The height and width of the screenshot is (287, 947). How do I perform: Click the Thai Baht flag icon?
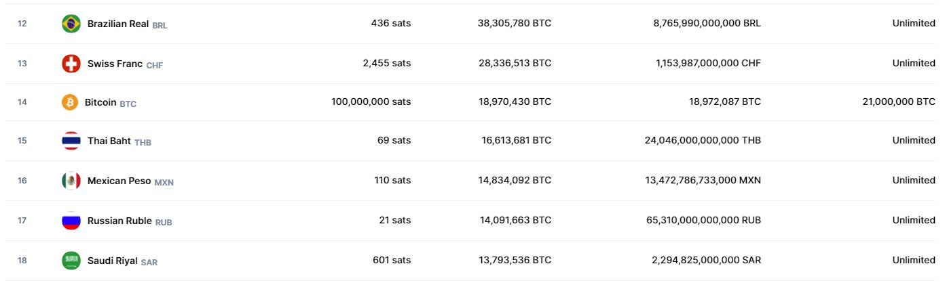point(71,141)
